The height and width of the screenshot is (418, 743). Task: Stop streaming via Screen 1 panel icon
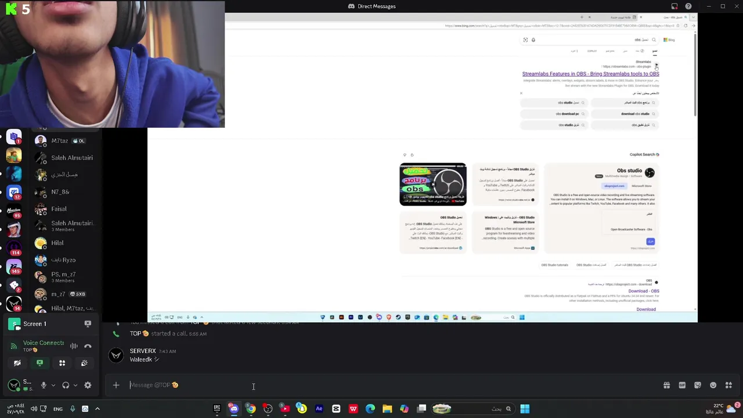click(88, 323)
